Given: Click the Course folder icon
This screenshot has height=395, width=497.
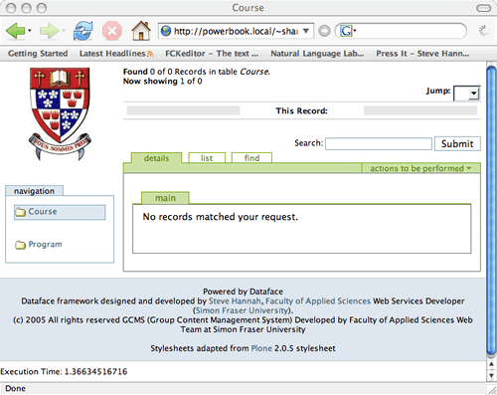Looking at the screenshot, I should pos(21,212).
